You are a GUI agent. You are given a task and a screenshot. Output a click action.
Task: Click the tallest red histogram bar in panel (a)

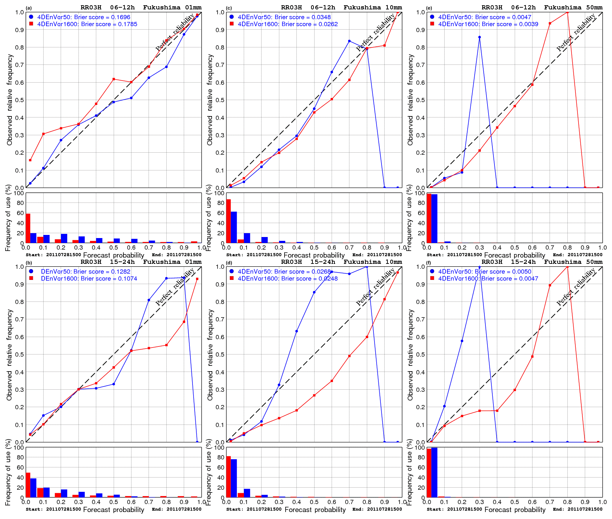click(x=28, y=228)
